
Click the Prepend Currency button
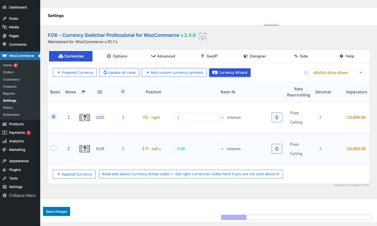pos(75,73)
